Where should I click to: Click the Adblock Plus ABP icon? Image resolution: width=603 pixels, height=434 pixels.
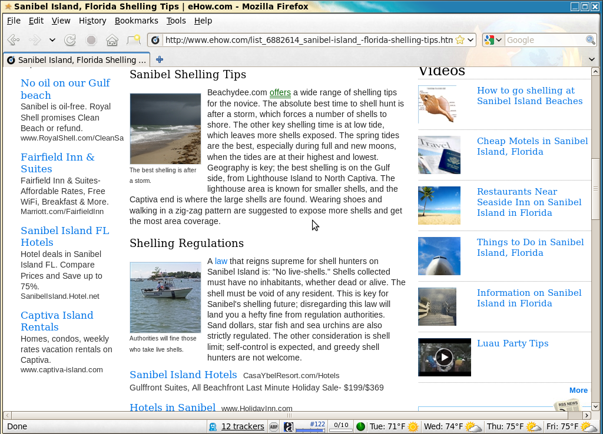[x=273, y=427]
